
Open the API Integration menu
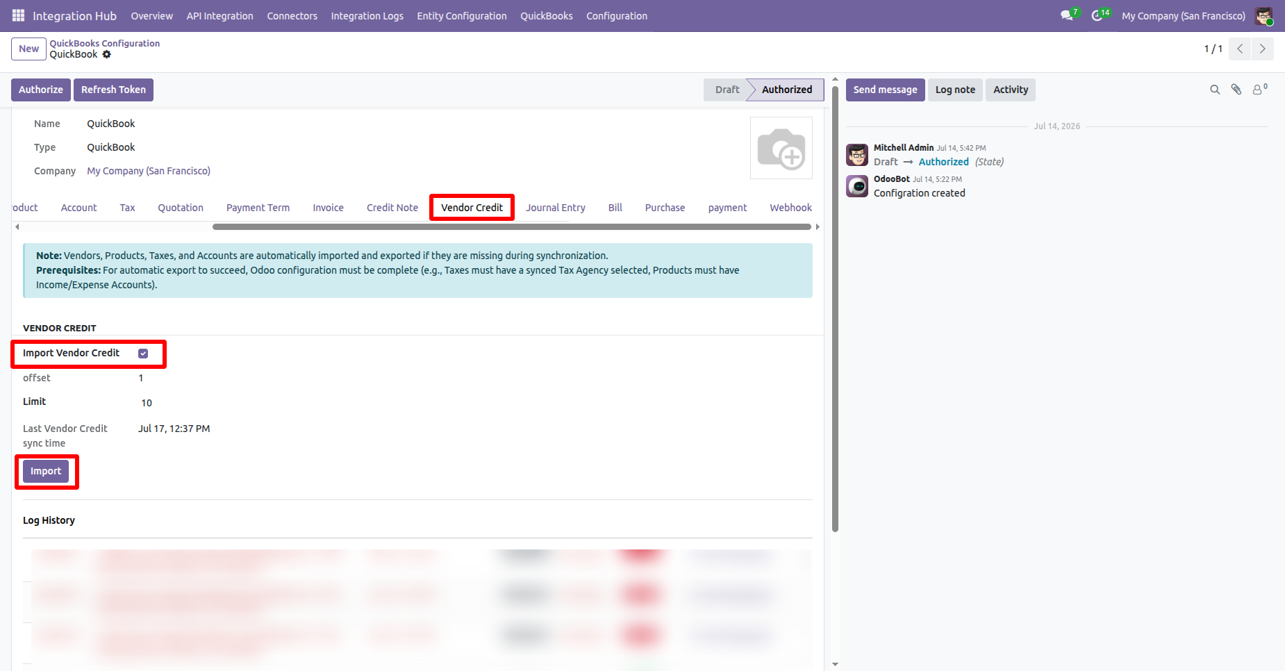pos(219,16)
